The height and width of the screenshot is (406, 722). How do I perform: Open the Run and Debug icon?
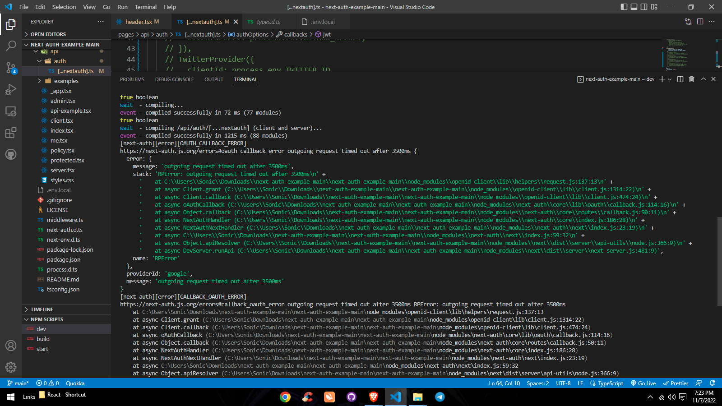click(x=11, y=89)
